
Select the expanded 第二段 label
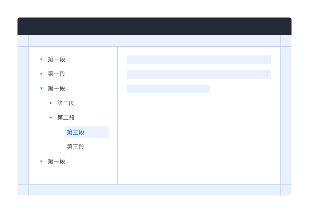[66, 117]
